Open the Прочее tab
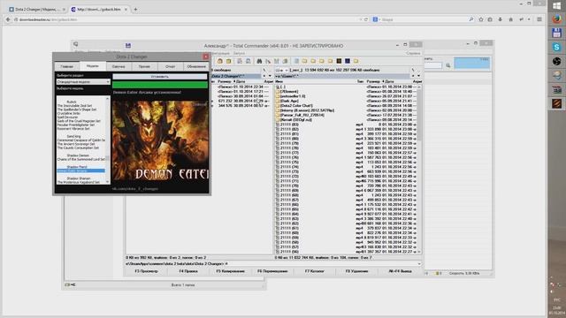 (144, 66)
